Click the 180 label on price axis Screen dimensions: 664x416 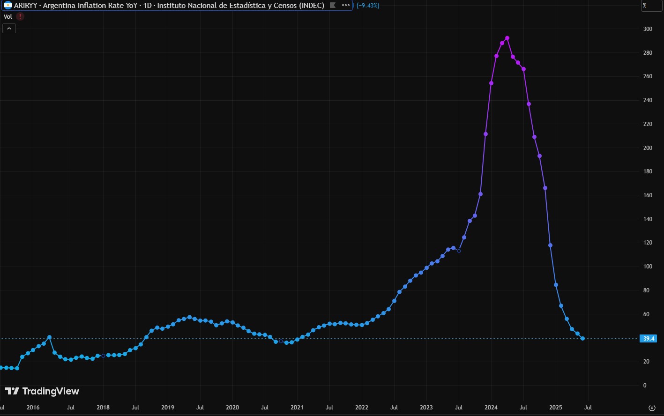click(x=648, y=171)
